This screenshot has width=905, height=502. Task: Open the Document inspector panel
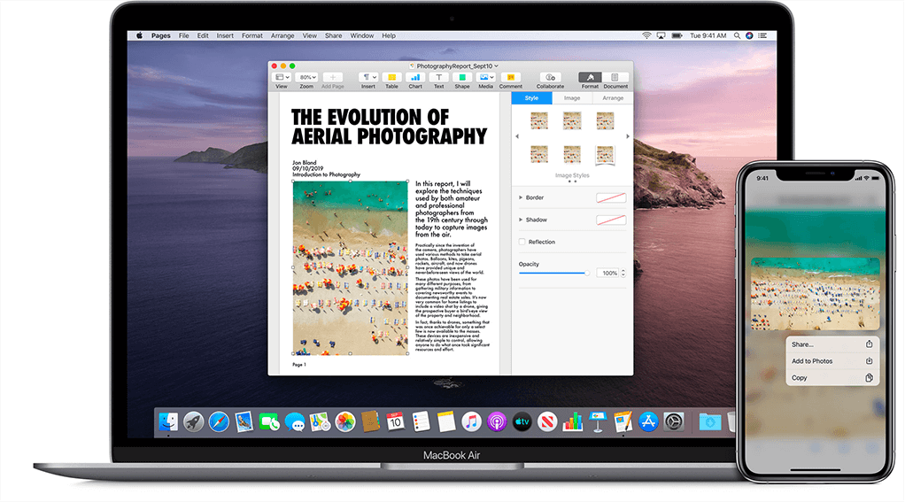(x=615, y=79)
